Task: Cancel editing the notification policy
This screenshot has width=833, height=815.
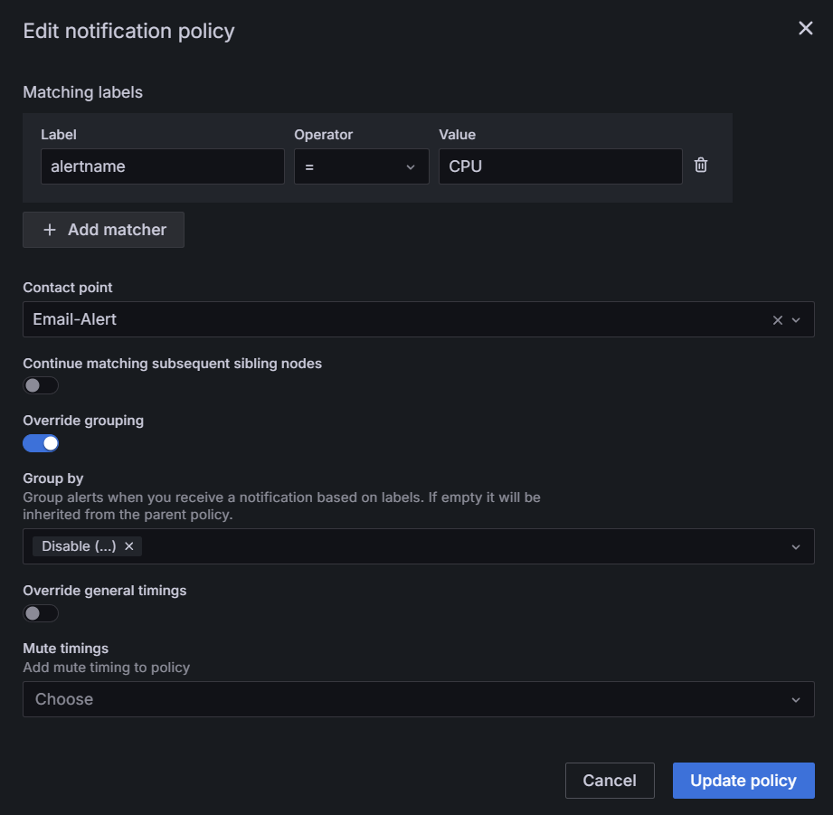Action: click(x=610, y=781)
